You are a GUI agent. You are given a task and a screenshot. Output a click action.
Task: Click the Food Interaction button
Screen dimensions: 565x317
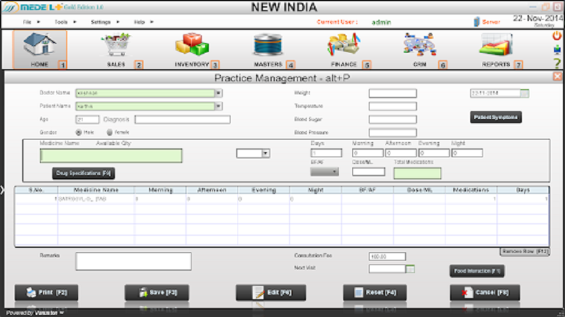click(x=477, y=271)
